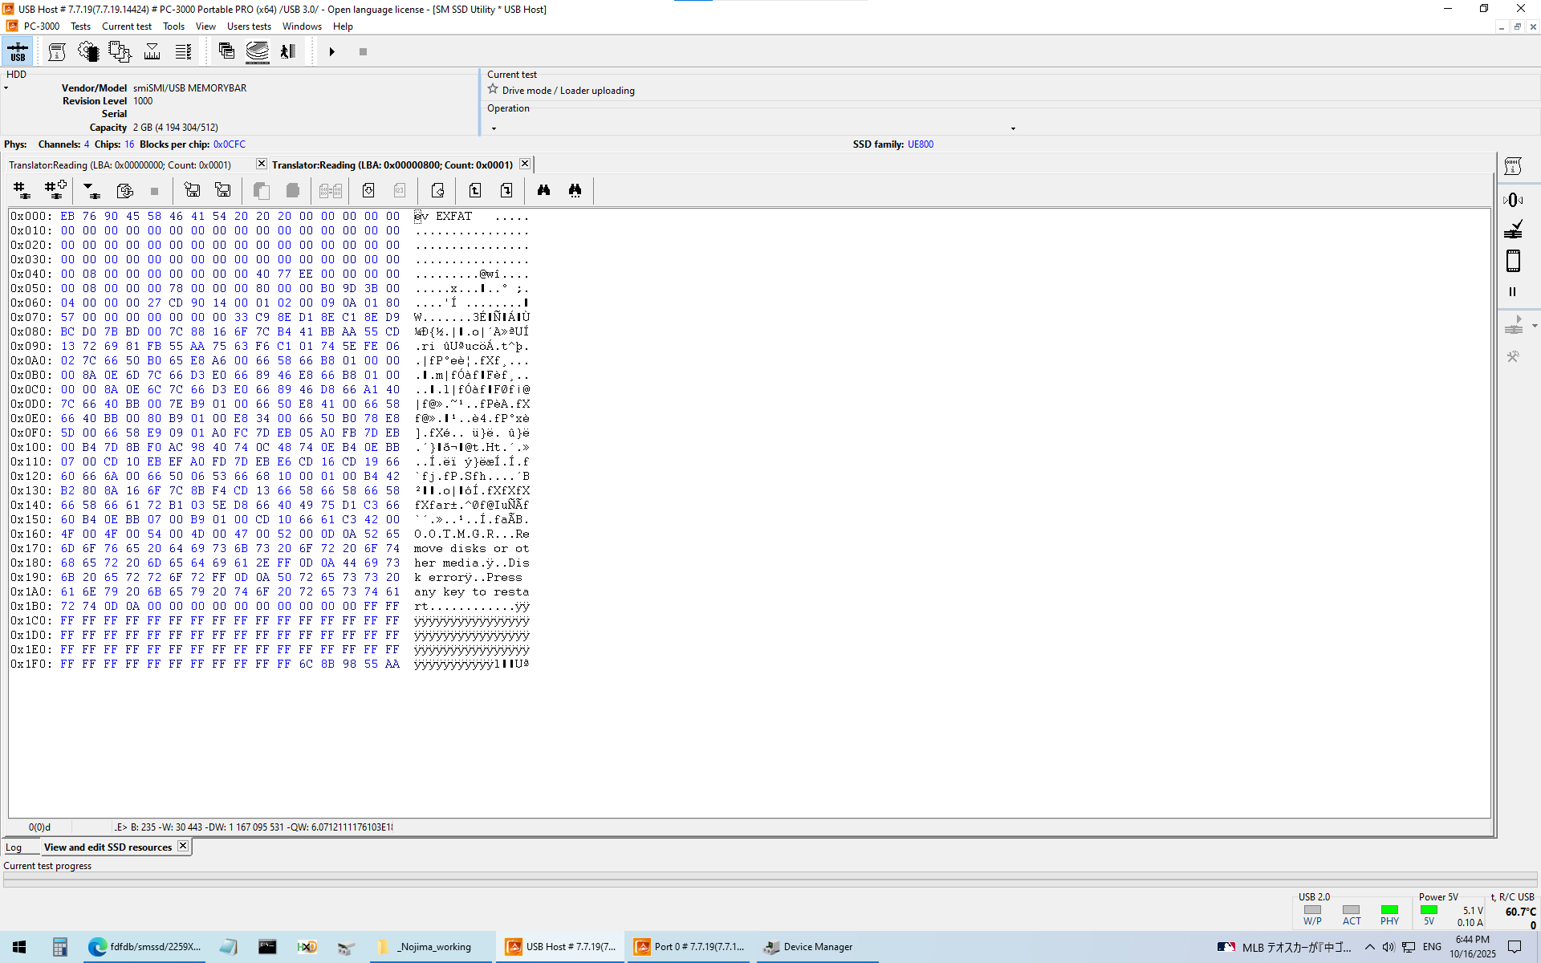The image size is (1541, 963).
Task: Switch to Translator LBA 0x00000000 tab
Action: coord(120,165)
